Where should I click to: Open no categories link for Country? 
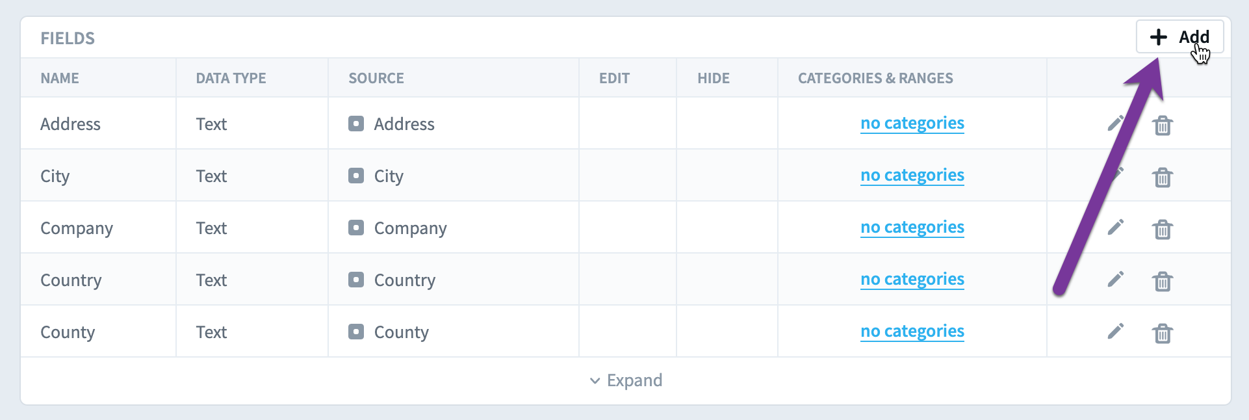click(912, 279)
